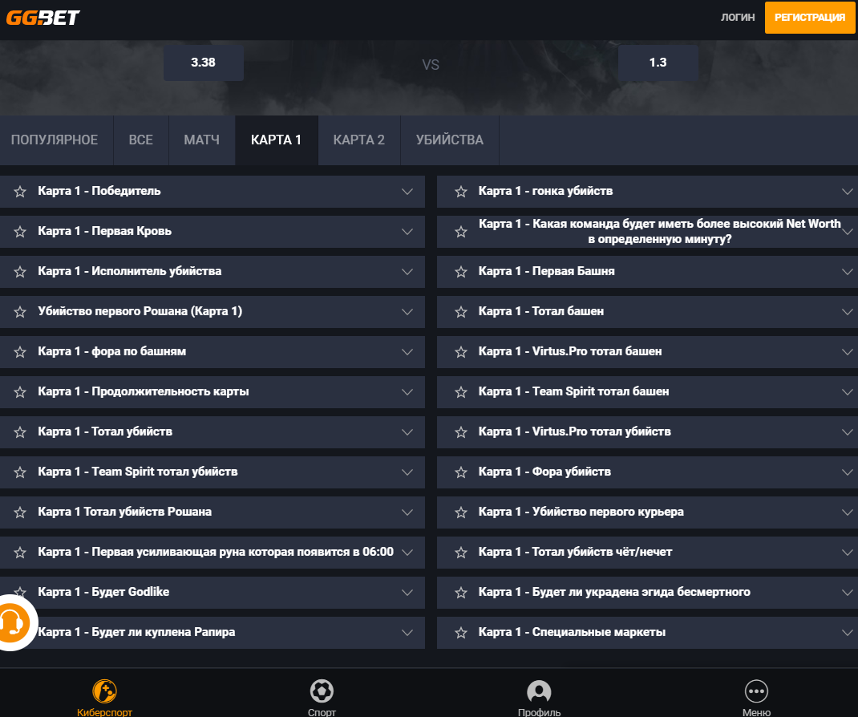Open the Спорт soccer ball icon
This screenshot has height=717, width=858.
point(322,691)
